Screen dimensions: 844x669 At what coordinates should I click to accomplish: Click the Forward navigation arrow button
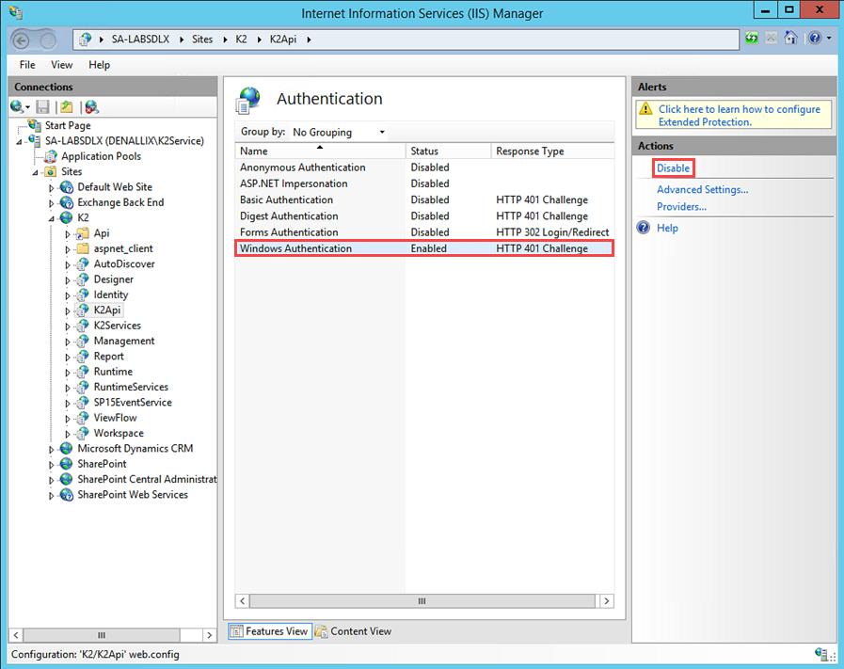(x=48, y=40)
